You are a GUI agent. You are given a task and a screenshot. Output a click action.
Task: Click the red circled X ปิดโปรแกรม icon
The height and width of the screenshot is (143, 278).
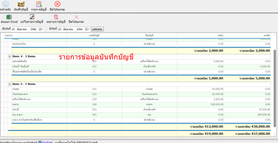click(x=57, y=4)
